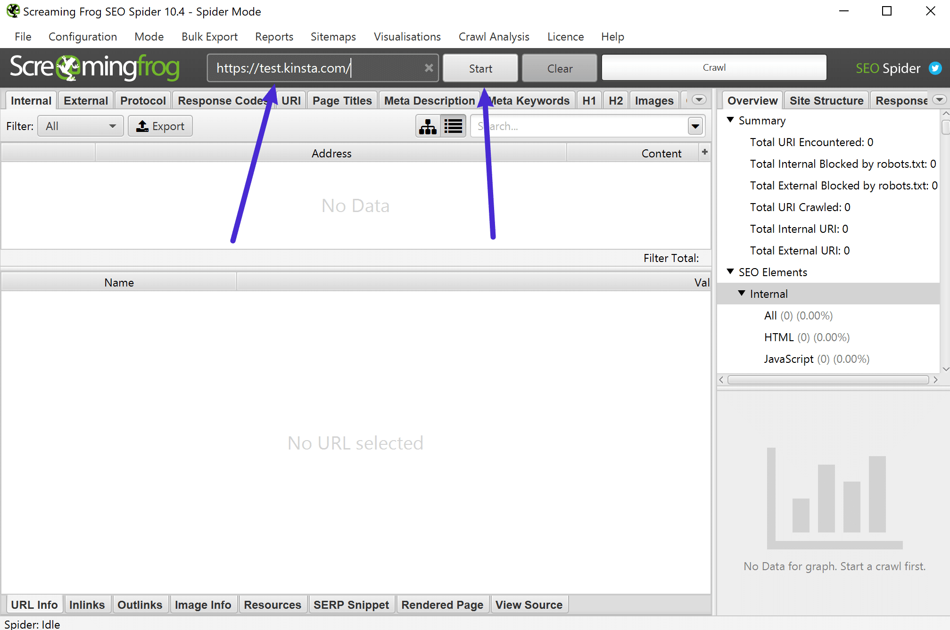Click the URL input field
This screenshot has width=950, height=630.
coord(323,68)
